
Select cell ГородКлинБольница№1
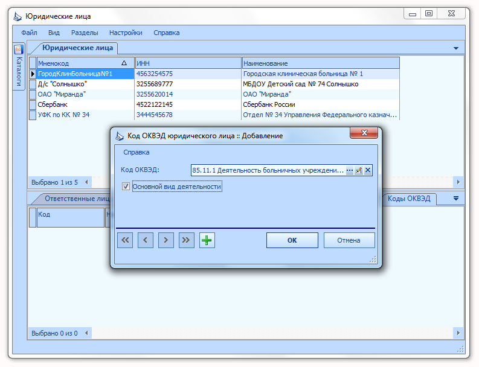[x=86, y=74]
